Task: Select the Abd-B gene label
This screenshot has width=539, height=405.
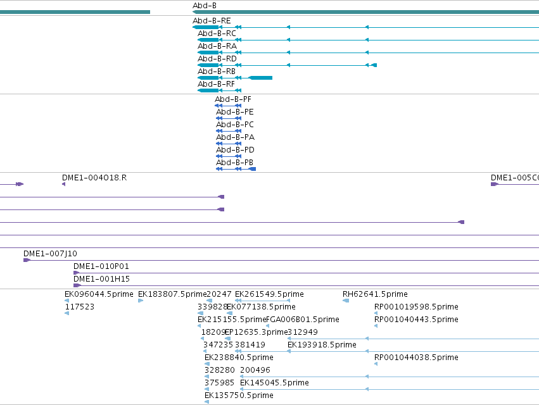Action: [204, 6]
